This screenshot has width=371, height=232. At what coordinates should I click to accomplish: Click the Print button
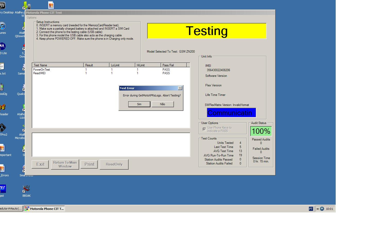pos(89,164)
